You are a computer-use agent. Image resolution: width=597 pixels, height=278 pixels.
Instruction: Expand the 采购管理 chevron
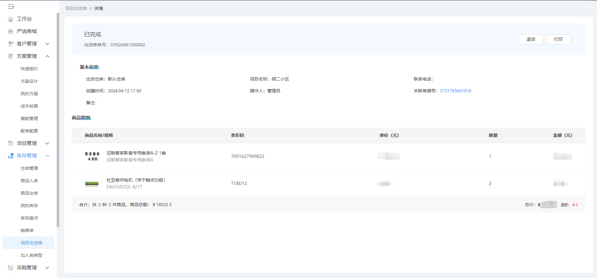pyautogui.click(x=47, y=268)
